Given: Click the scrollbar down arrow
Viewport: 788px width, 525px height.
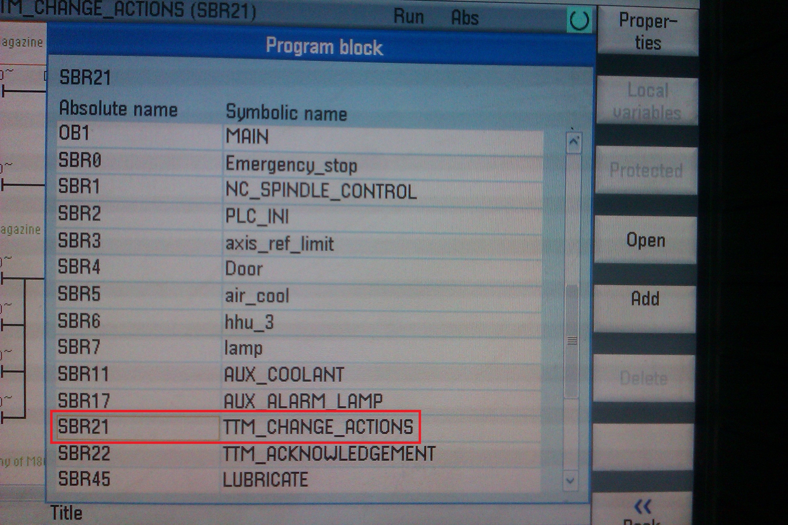Looking at the screenshot, I should tap(570, 480).
